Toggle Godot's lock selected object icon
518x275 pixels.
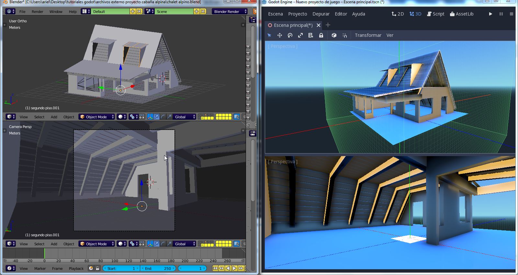[321, 35]
